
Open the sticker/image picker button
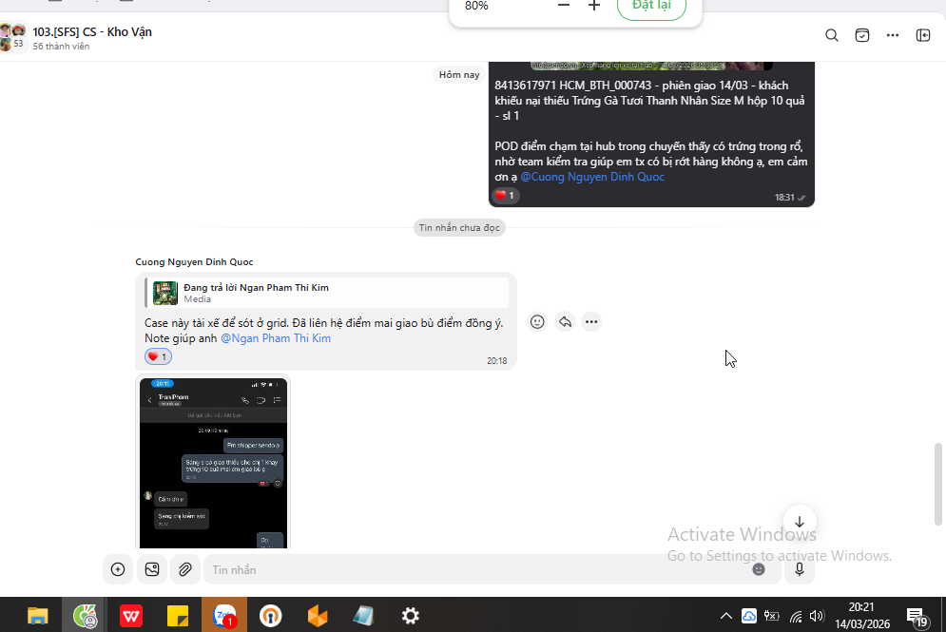click(x=152, y=569)
